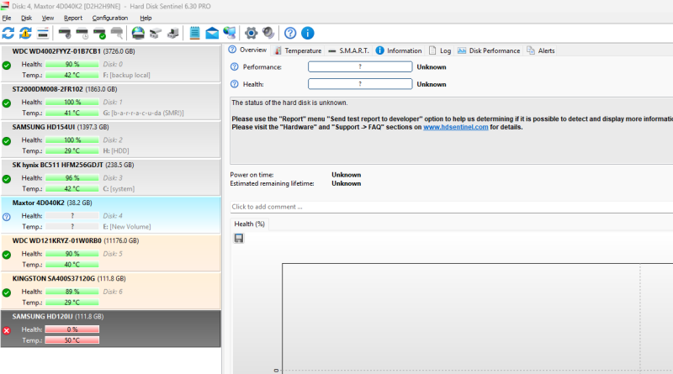Click the disk panel toolbar icon with red bar
Image resolution: width=673 pixels, height=374 pixels.
coord(43,33)
